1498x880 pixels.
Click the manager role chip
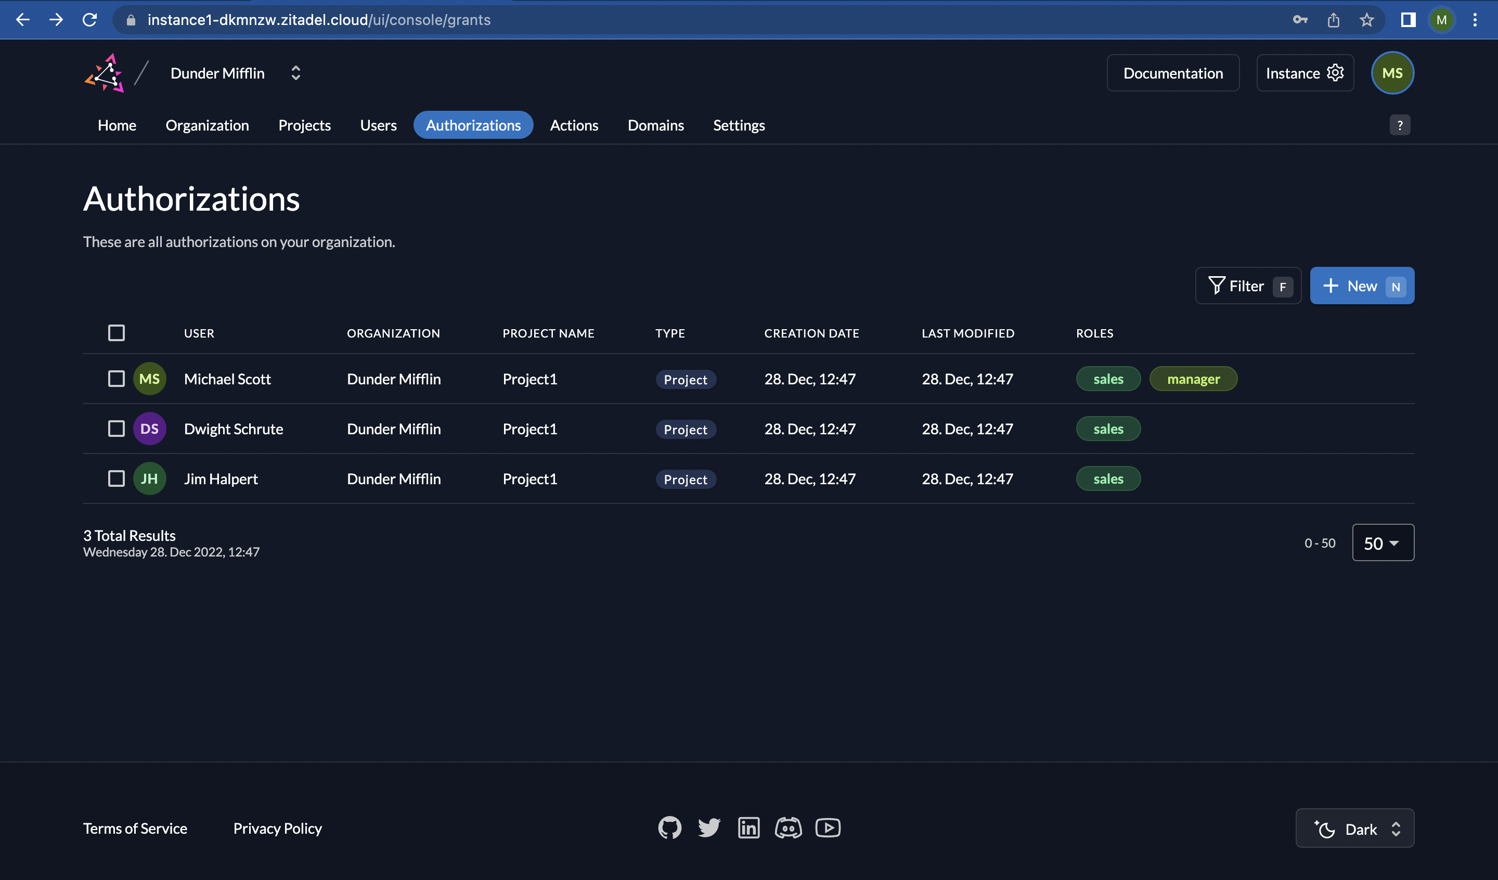[x=1193, y=379]
